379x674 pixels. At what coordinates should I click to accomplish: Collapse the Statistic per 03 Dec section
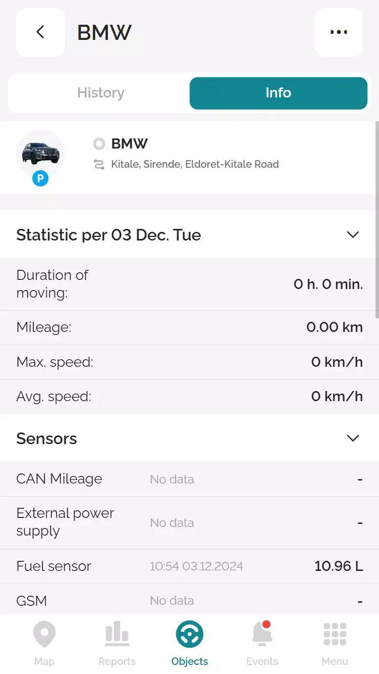click(353, 234)
